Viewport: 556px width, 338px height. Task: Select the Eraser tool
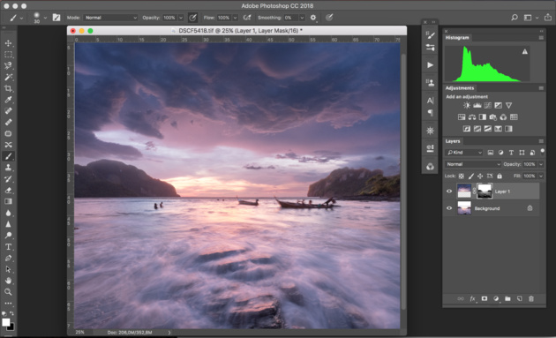tap(8, 190)
